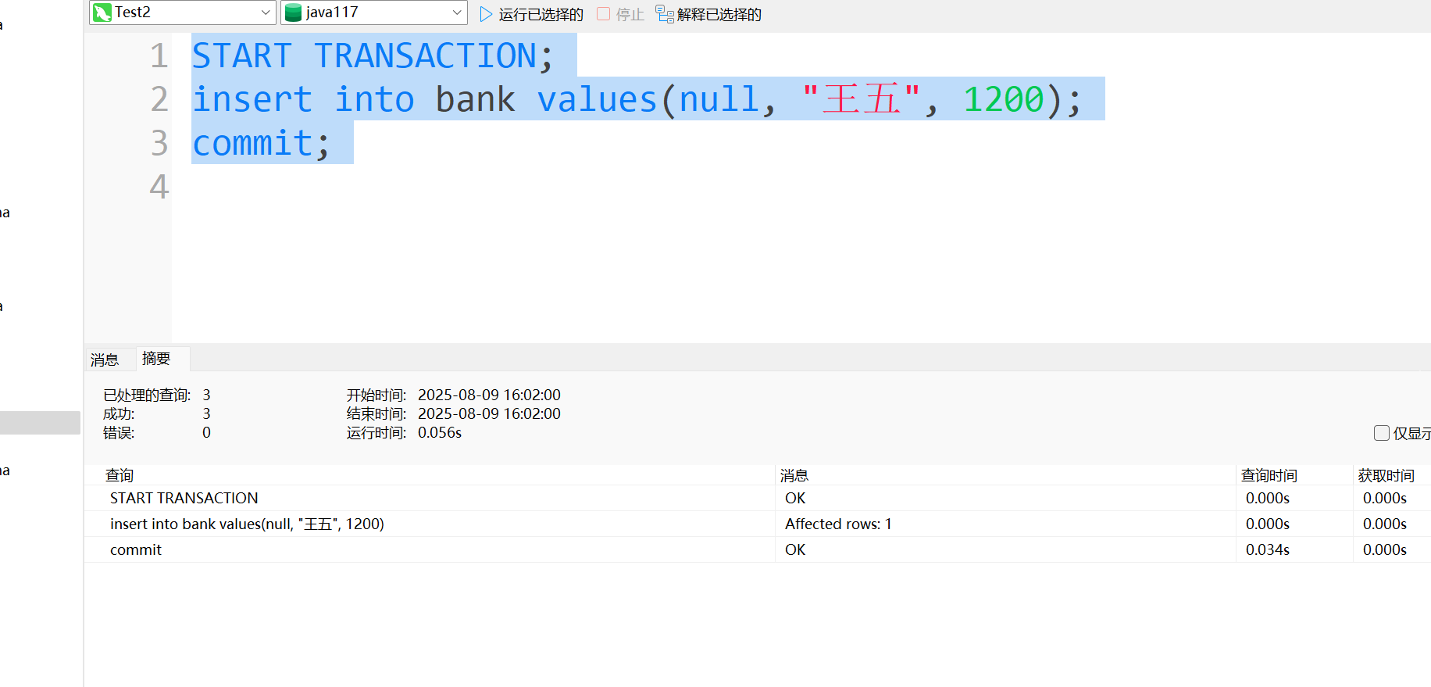
Task: Click the commit statement on line 3
Action: point(261,144)
